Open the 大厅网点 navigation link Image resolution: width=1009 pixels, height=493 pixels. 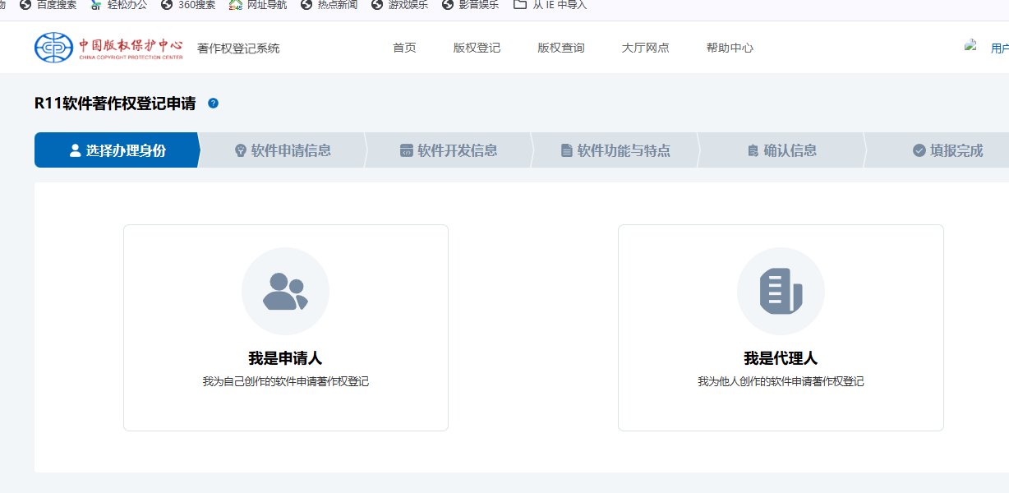tap(645, 48)
